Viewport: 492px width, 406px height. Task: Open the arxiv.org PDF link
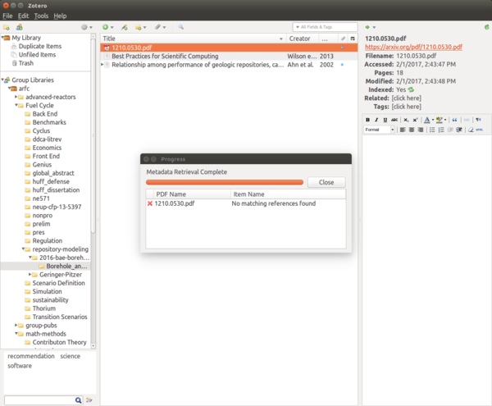413,47
